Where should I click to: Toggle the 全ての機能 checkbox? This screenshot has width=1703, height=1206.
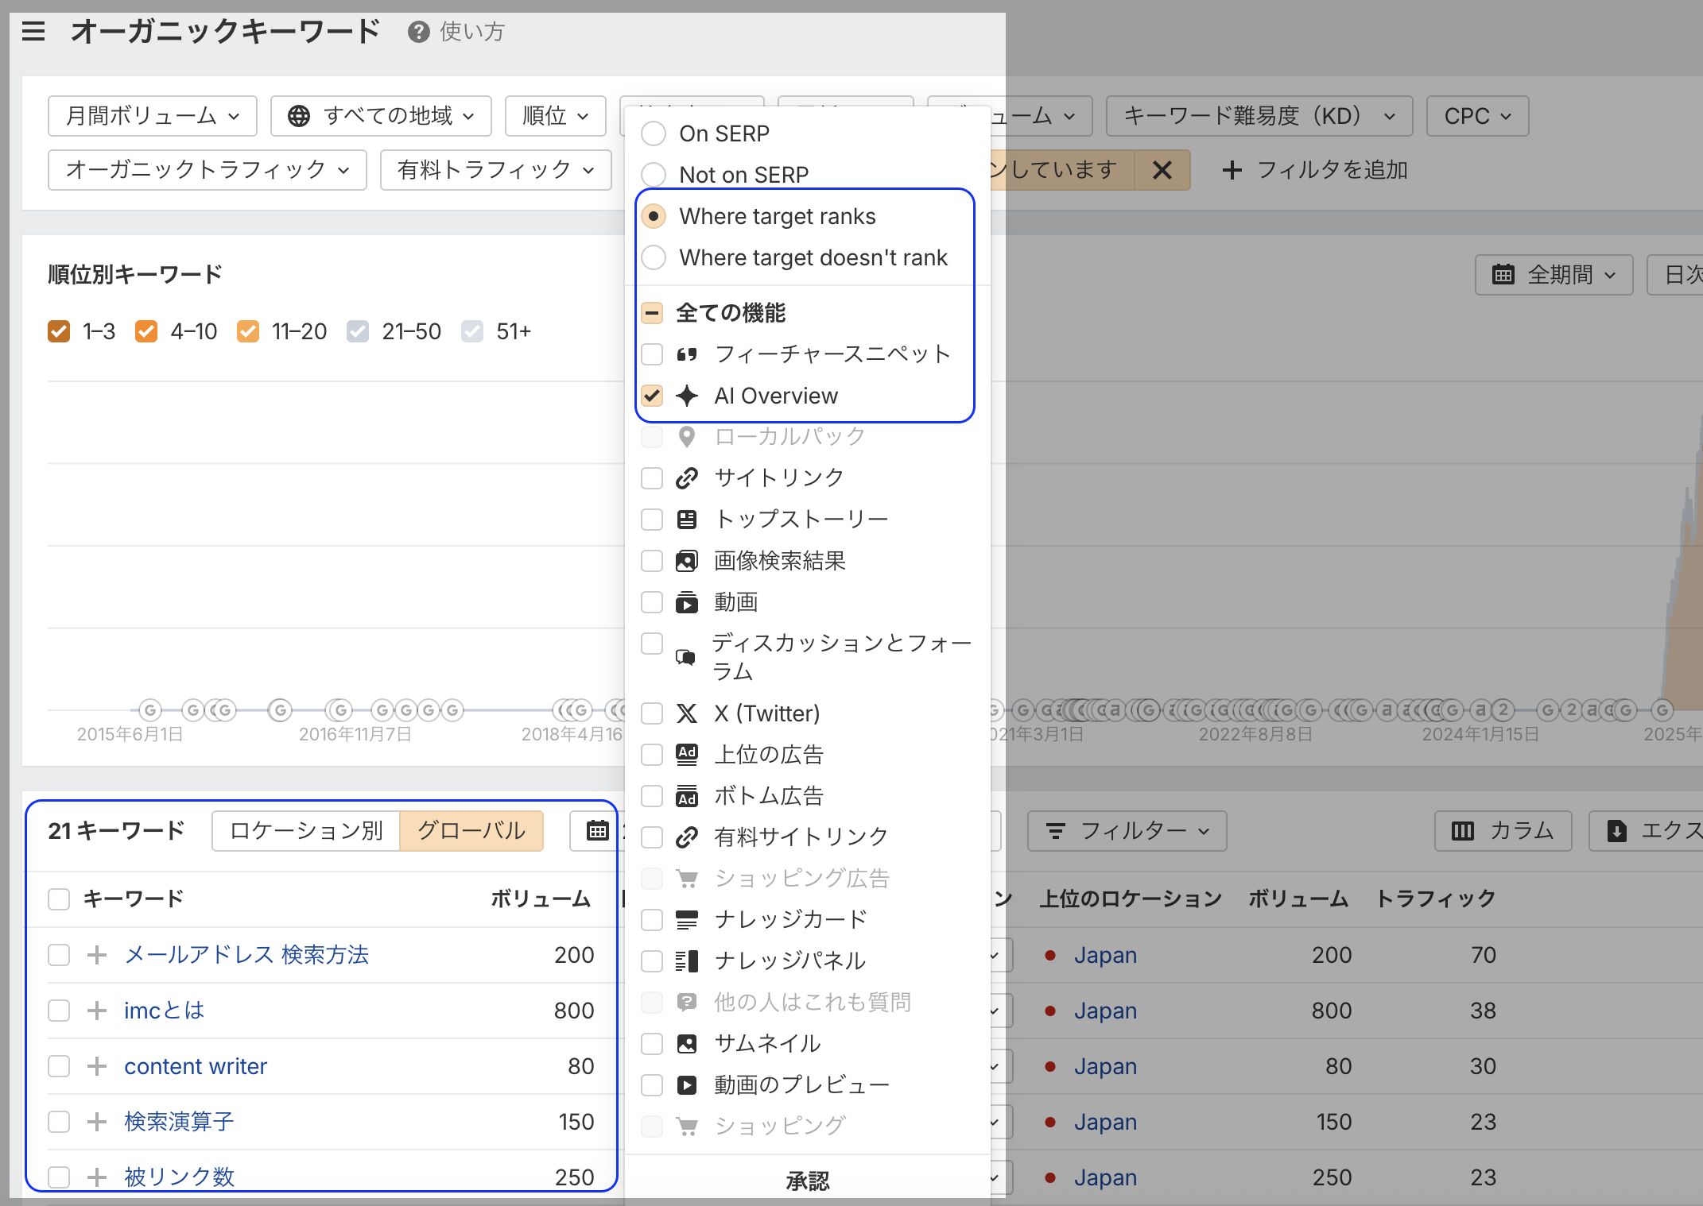pyautogui.click(x=652, y=313)
